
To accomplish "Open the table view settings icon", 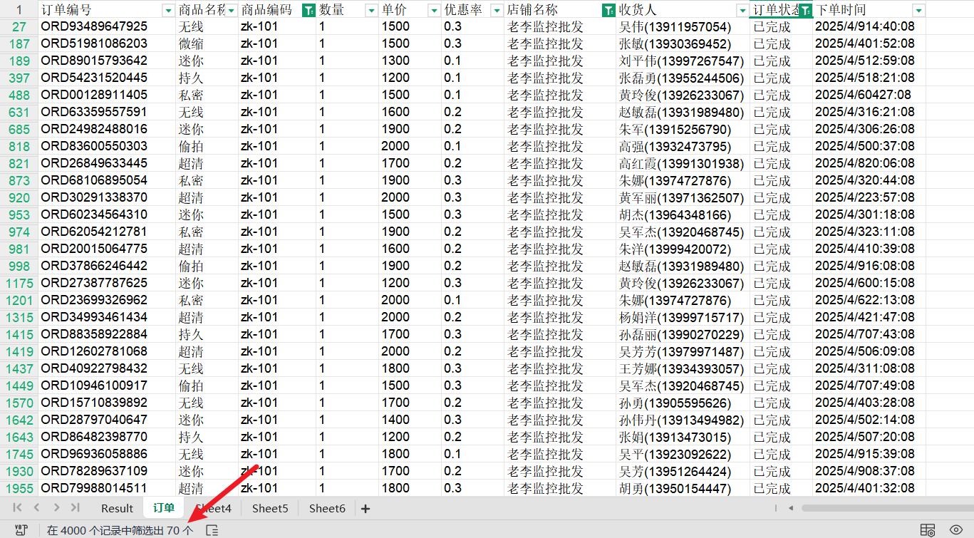I will point(927,529).
